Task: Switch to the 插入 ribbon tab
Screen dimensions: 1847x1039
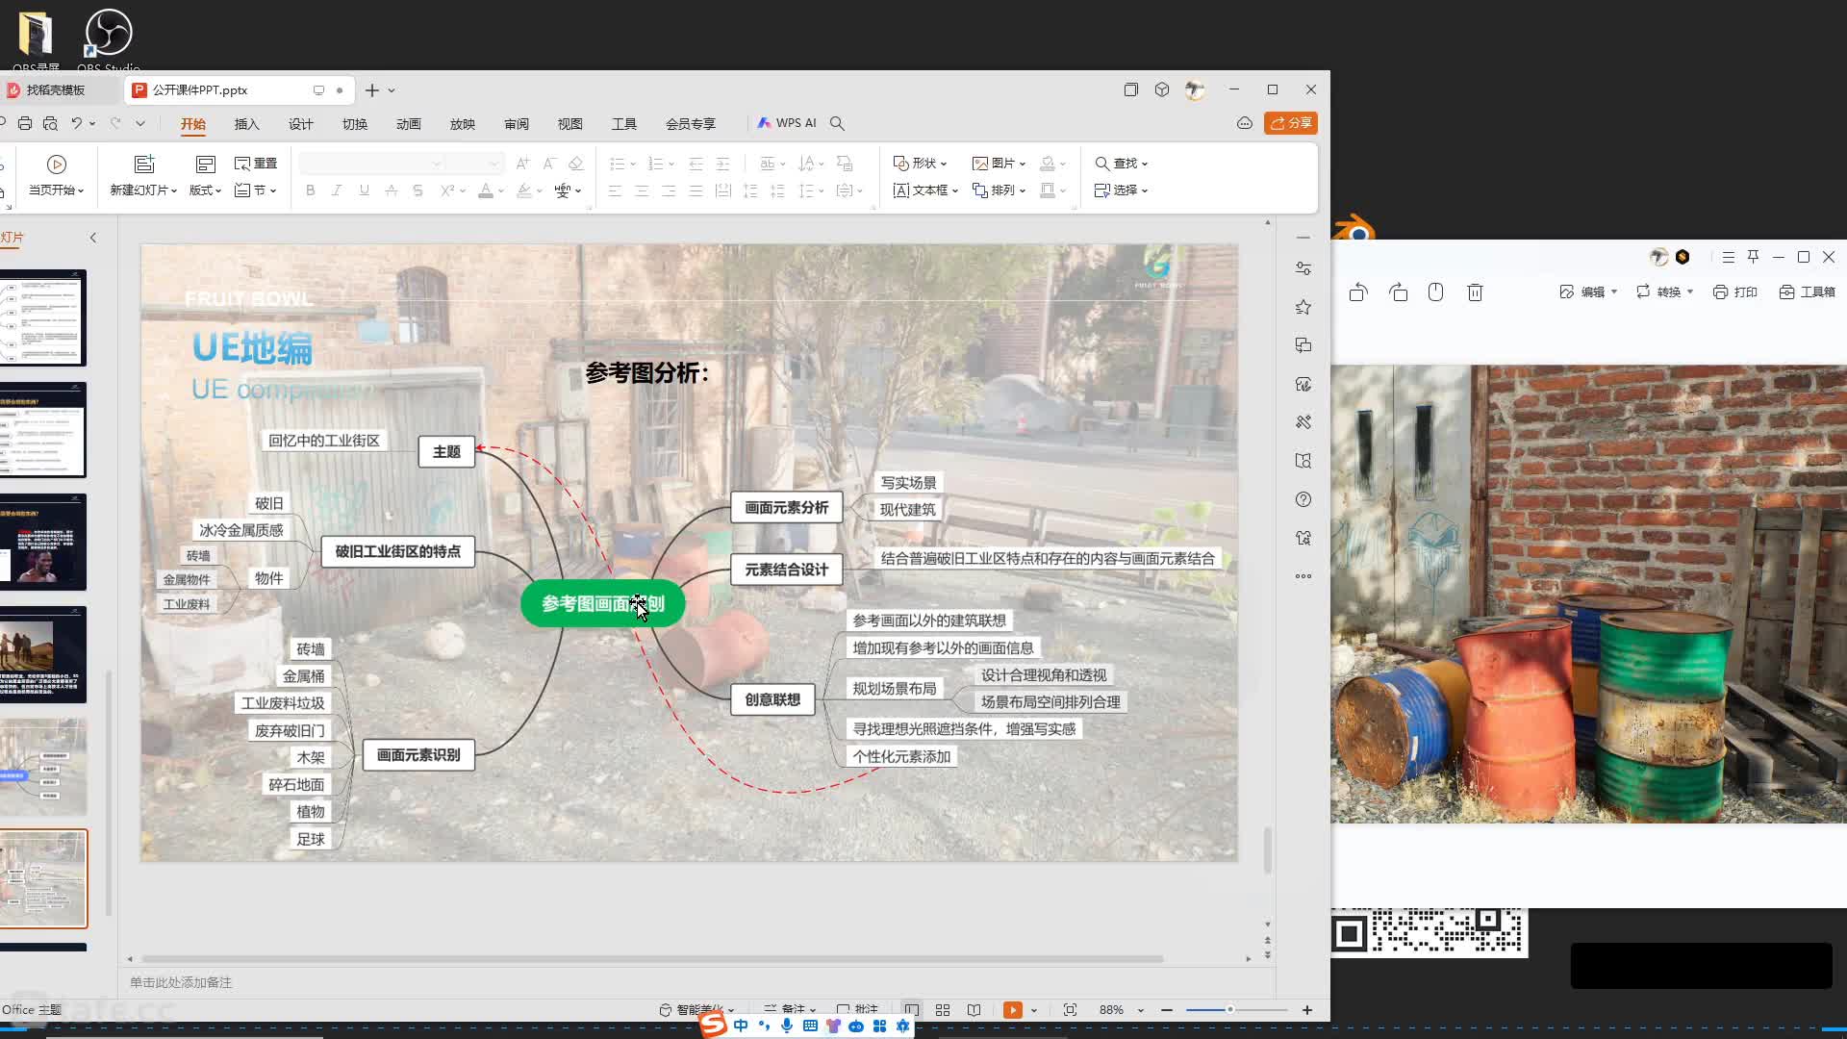Action: pyautogui.click(x=246, y=124)
